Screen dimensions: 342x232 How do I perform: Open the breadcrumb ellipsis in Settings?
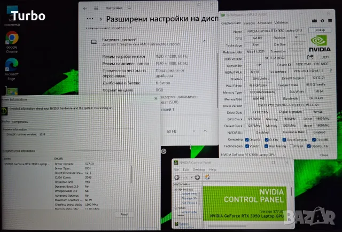pyautogui.click(x=90, y=19)
